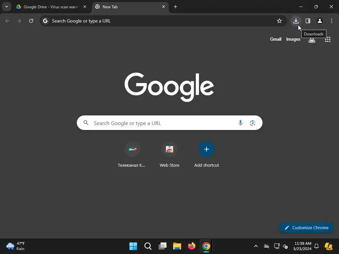Open the three-dot Chrome menu
339x254 pixels.
(331, 21)
